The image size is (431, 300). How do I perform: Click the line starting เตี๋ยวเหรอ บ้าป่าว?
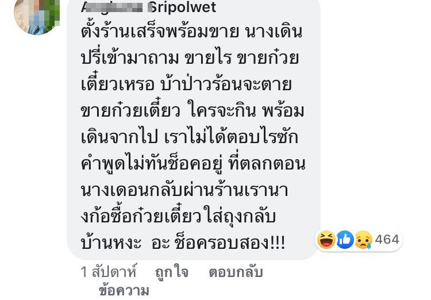click(x=186, y=83)
